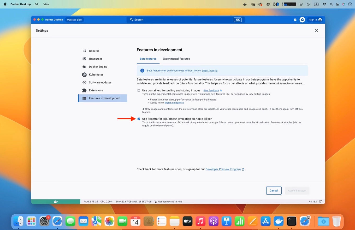Screen dimensions: 355x230
Task: Open Docker Desktop from the Dock
Action: coord(279,221)
